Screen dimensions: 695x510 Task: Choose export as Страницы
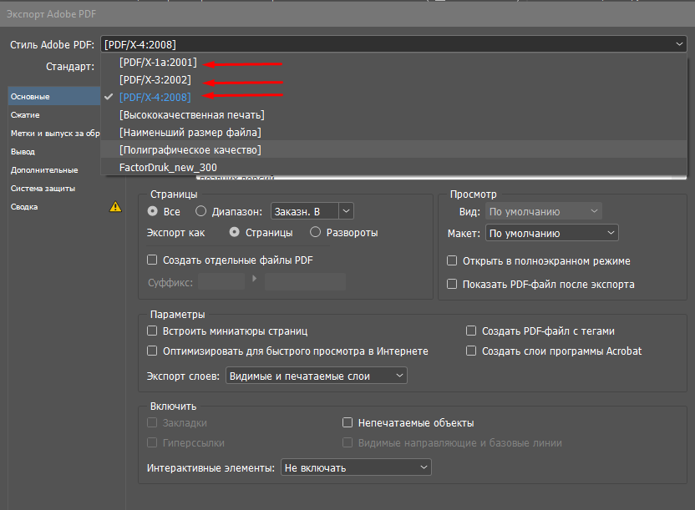(x=235, y=232)
